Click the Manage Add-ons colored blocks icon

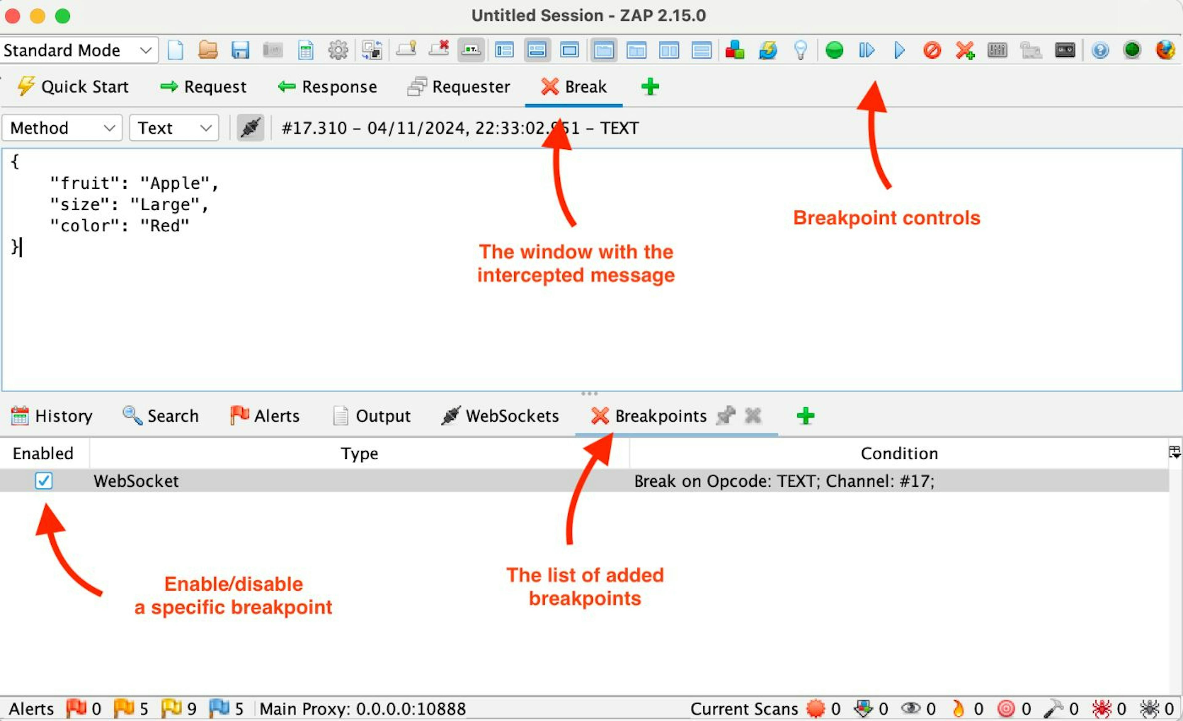[x=734, y=50]
